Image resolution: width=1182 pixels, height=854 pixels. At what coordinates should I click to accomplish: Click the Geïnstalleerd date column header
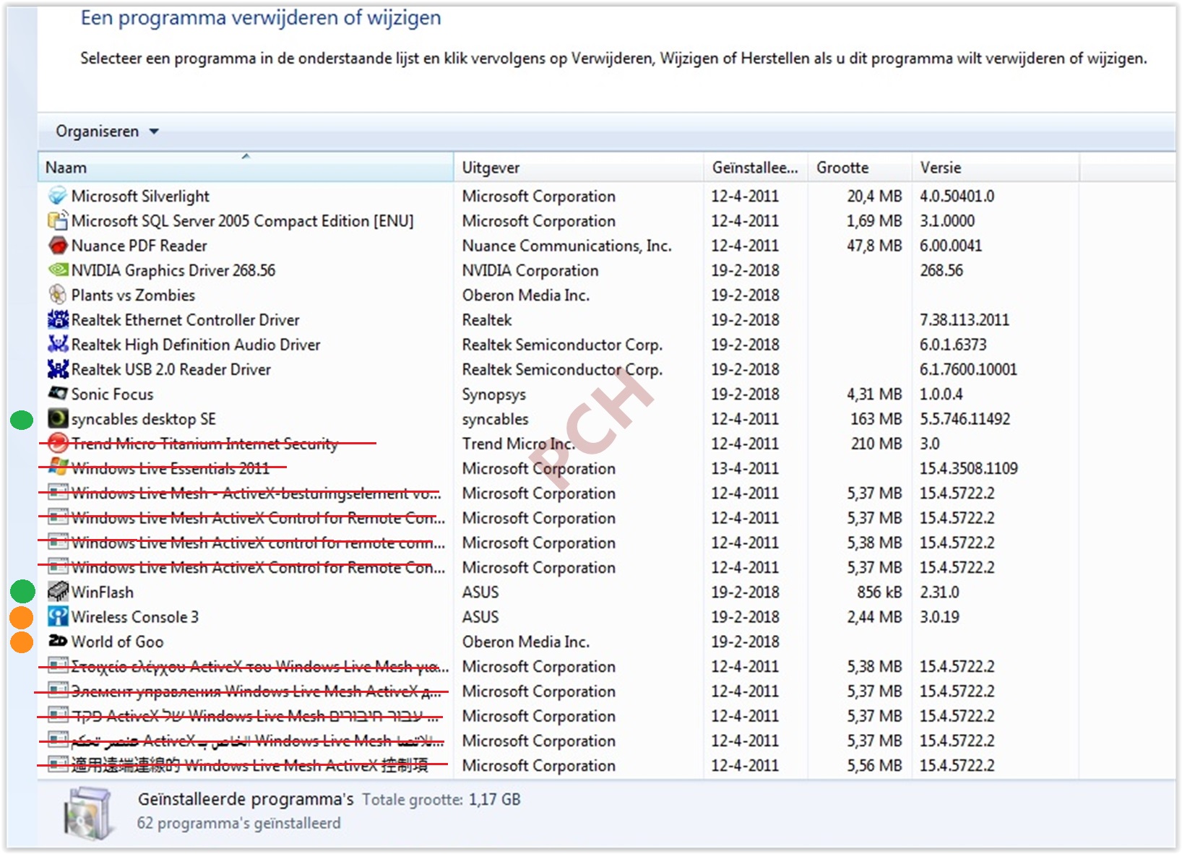(x=756, y=168)
